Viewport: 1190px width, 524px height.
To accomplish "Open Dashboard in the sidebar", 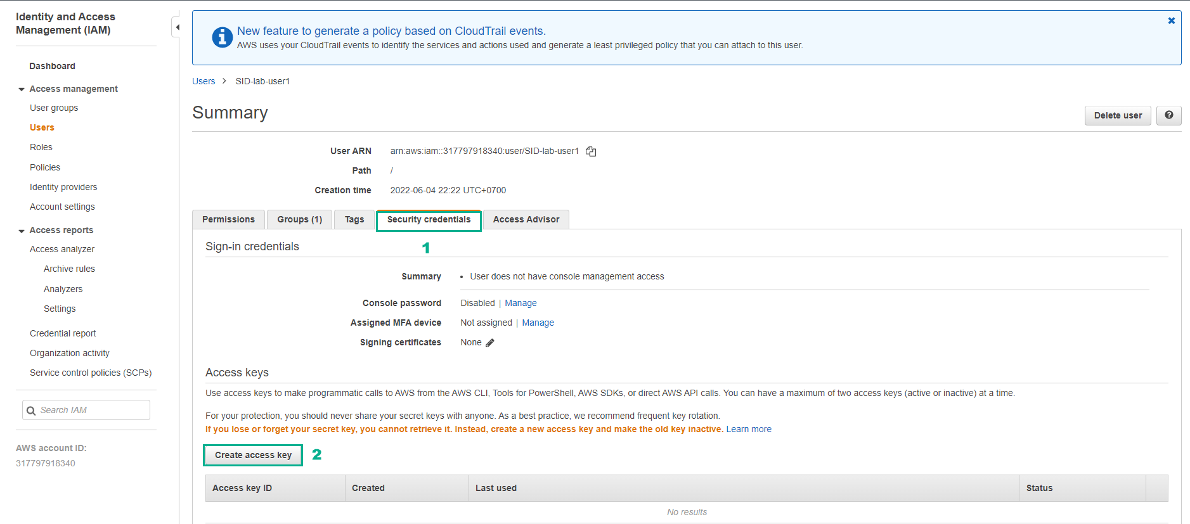I will point(52,66).
